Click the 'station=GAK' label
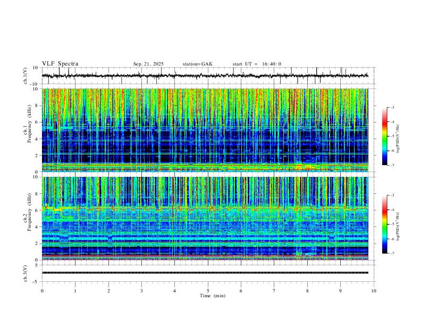Image resolution: width=421 pixels, height=326 pixels. click(x=198, y=64)
